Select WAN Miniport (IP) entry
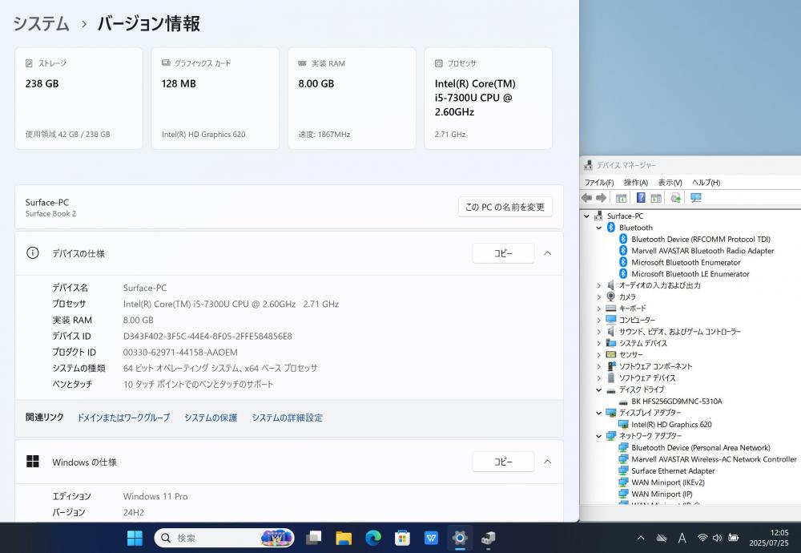The height and width of the screenshot is (553, 801). (x=662, y=494)
